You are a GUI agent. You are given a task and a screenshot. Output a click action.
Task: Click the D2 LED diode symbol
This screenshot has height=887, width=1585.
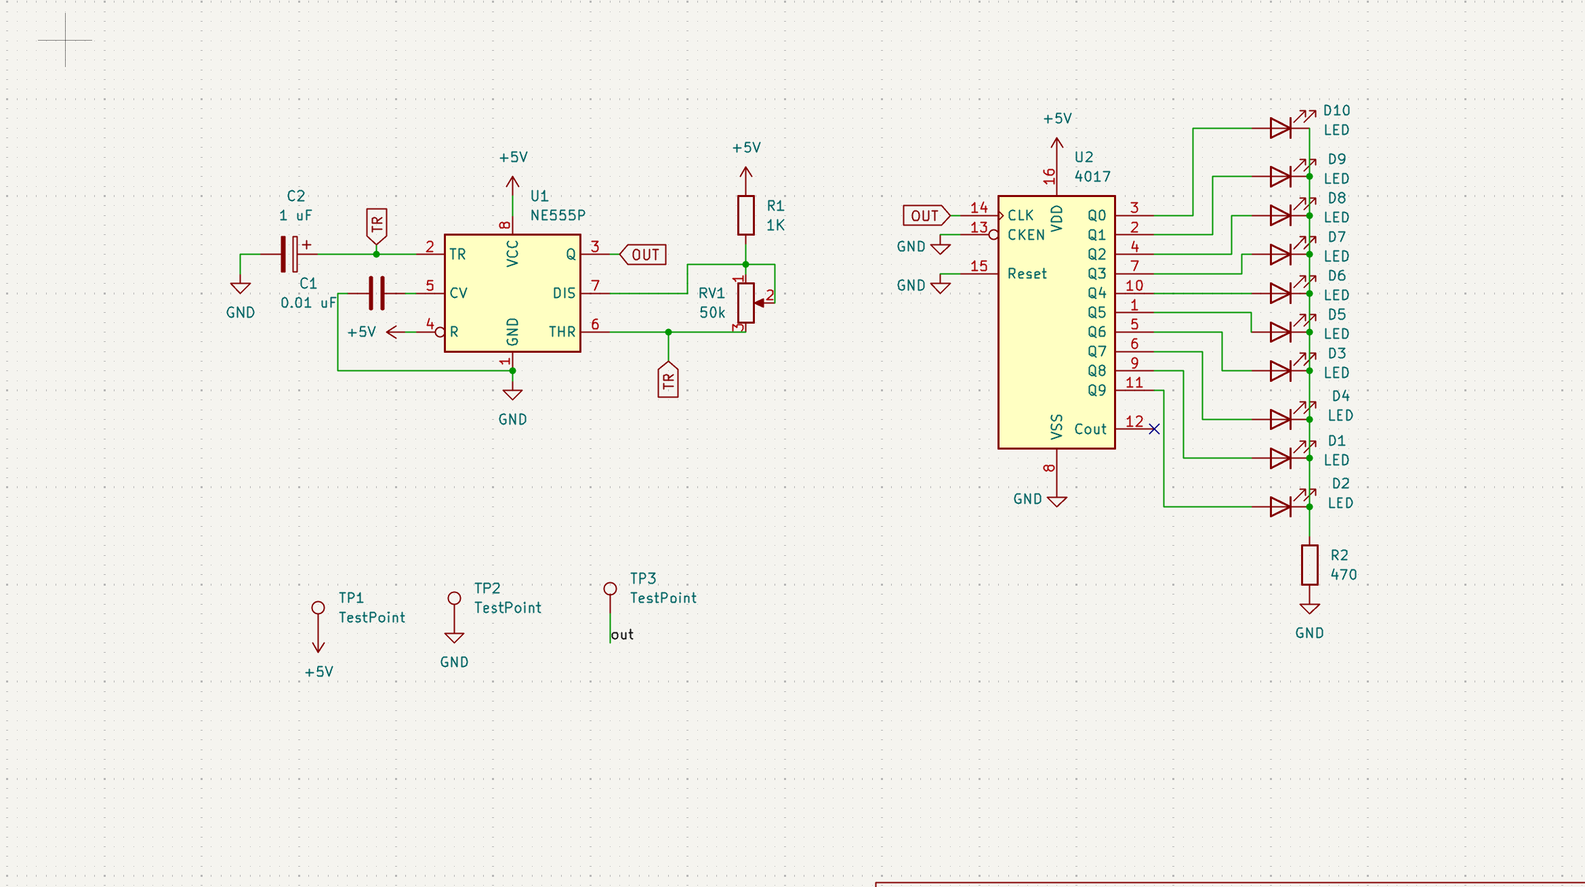tap(1280, 506)
